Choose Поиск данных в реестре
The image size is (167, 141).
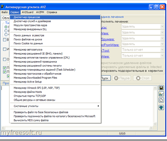coord(55,36)
